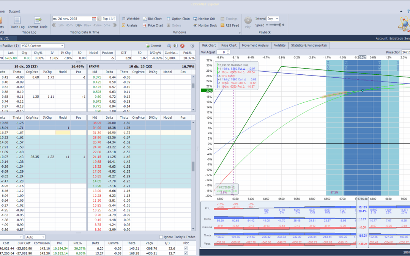Toggle the LIVE mode button
This screenshot has width=410, height=256.
pos(112,19)
